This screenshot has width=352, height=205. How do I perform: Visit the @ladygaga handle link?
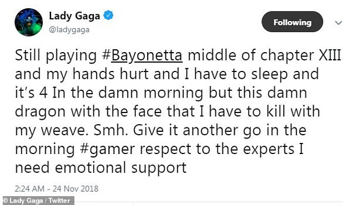click(69, 30)
